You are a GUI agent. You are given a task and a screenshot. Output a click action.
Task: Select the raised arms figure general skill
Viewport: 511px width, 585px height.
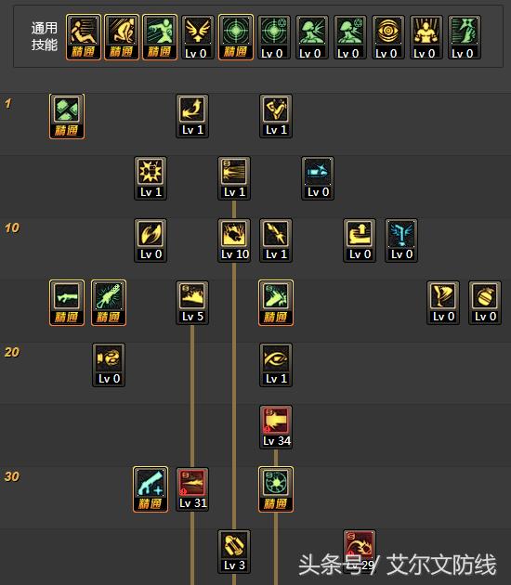point(426,37)
